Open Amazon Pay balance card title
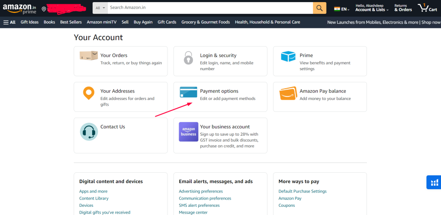 (x=323, y=91)
